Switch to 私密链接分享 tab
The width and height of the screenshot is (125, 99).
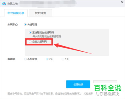(x=16, y=13)
